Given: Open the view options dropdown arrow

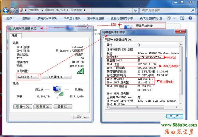Looking at the screenshot, I should pyautogui.click(x=174, y=18).
